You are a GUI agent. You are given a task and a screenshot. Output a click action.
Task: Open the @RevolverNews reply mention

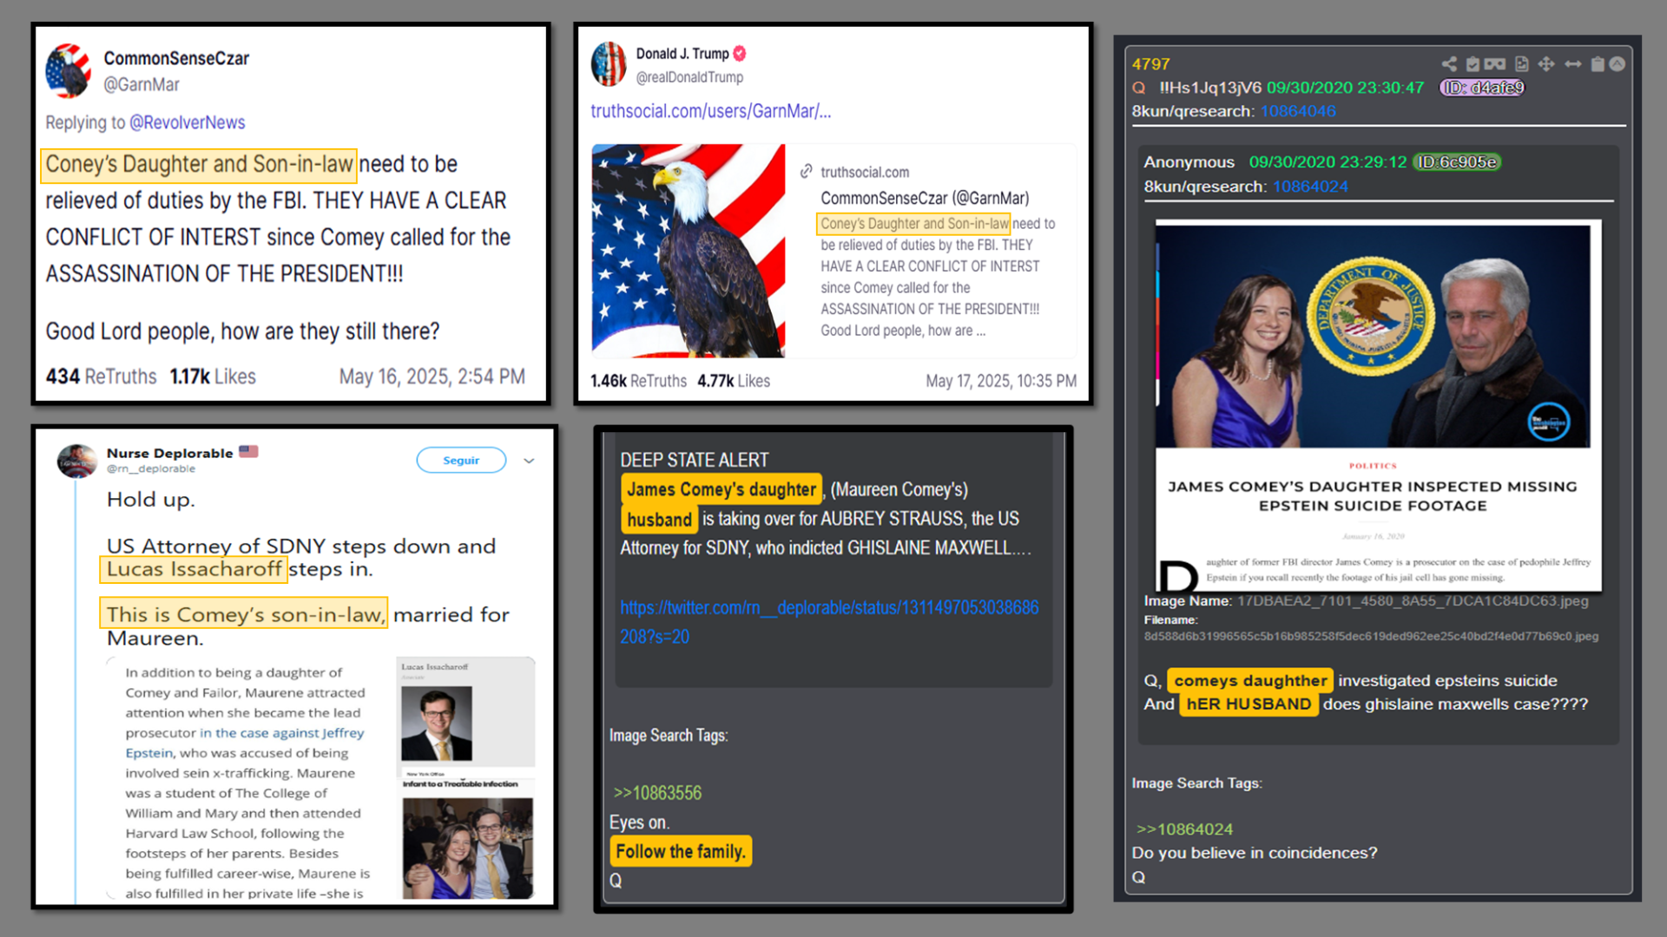click(188, 122)
